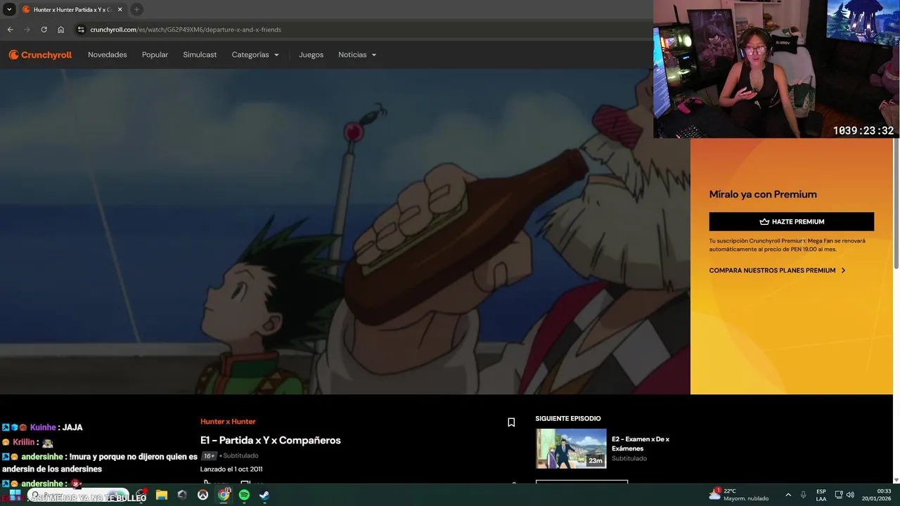Click the HAZTE PREMIUM button

[x=791, y=221]
